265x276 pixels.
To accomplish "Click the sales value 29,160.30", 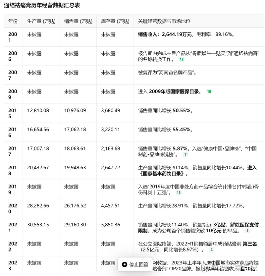I will (x=75, y=225).
